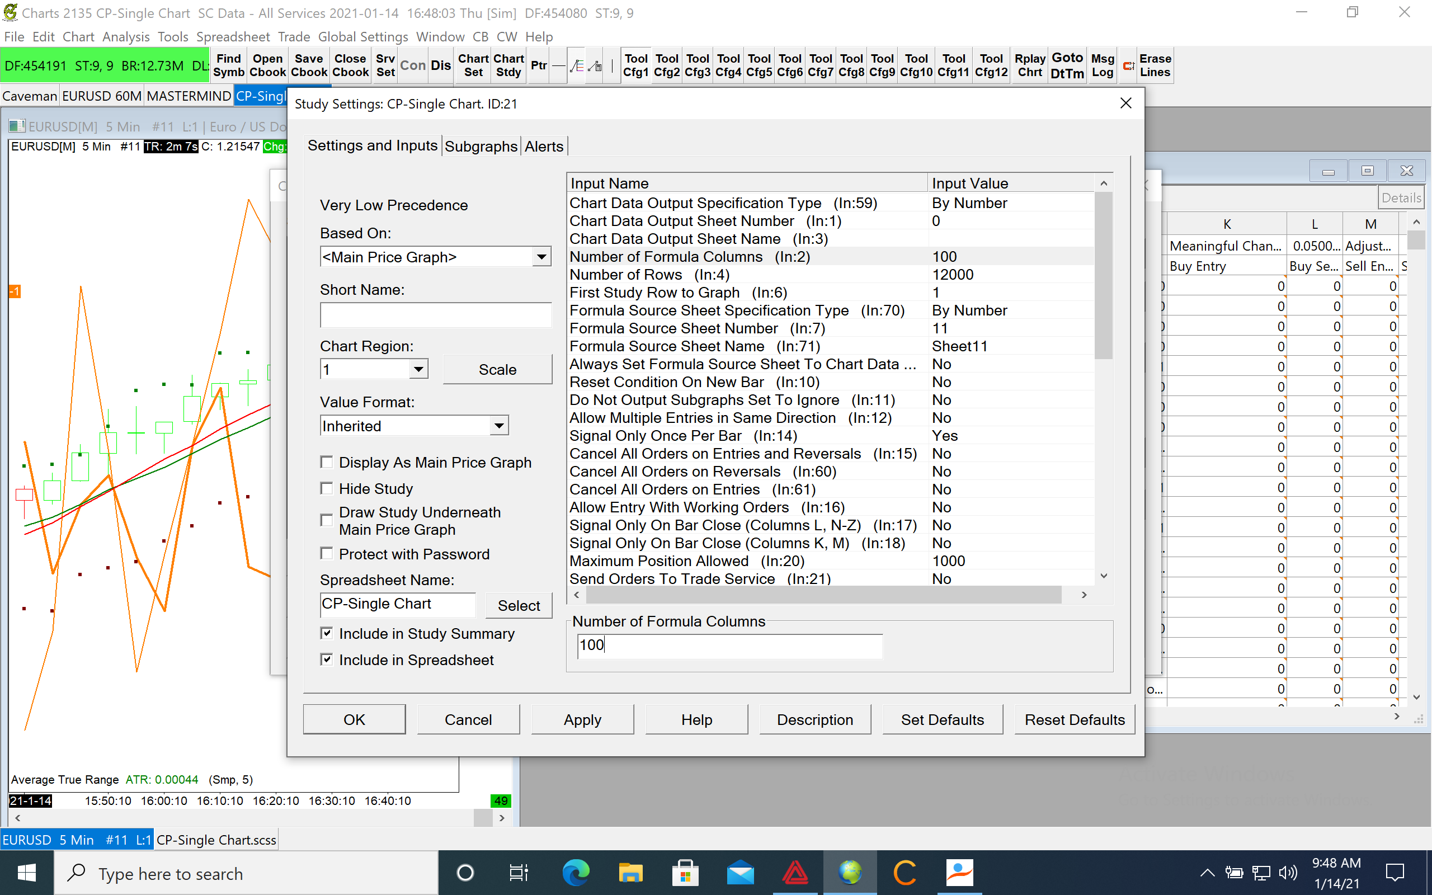Click the Chart Studies toolbar button

pyautogui.click(x=508, y=65)
